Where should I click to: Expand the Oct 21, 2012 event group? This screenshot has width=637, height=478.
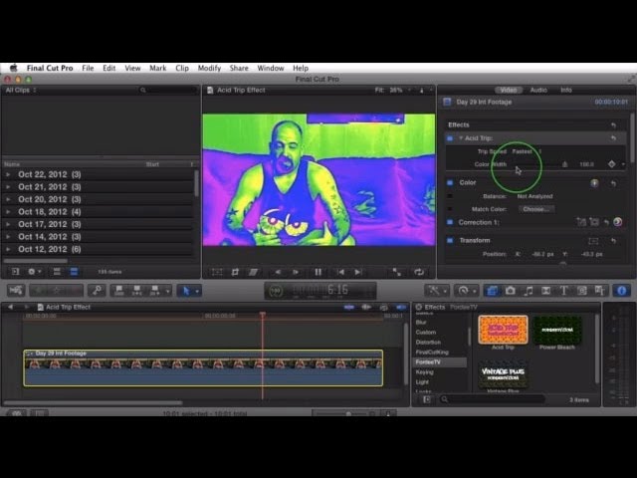tap(8, 187)
